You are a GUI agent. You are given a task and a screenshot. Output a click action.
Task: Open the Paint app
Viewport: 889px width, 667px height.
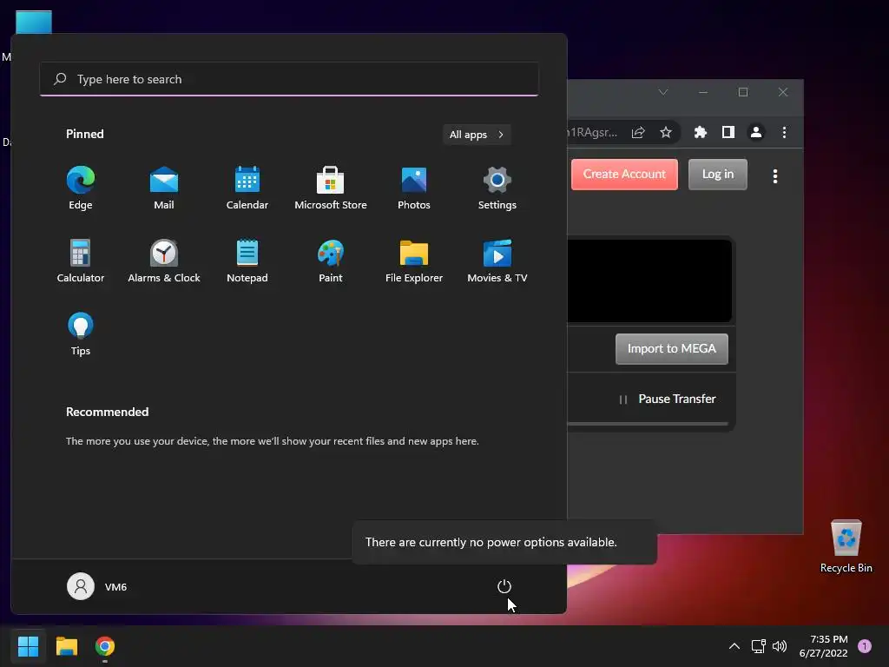331,261
